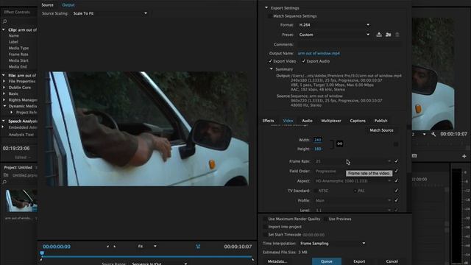This screenshot has width=471, height=265.
Task: Click the Aspect Ratio Correction icon
Action: [198, 247]
